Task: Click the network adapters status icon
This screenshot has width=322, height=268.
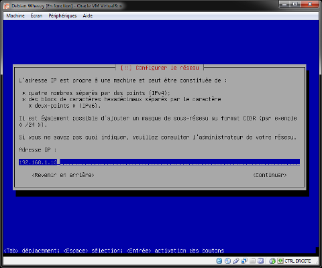Action: [x=244, y=261]
